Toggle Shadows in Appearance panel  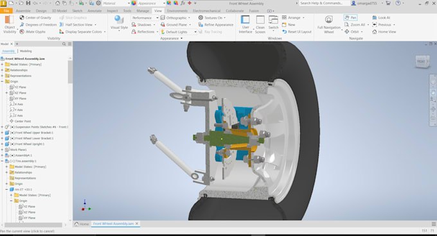click(143, 24)
